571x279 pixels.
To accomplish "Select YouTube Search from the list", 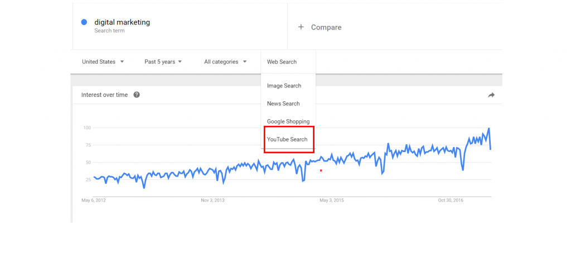I will coord(287,139).
